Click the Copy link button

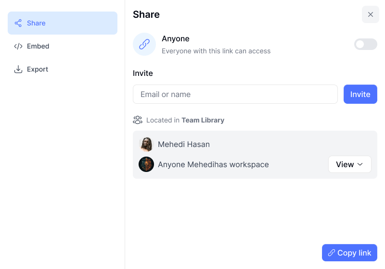(349, 253)
